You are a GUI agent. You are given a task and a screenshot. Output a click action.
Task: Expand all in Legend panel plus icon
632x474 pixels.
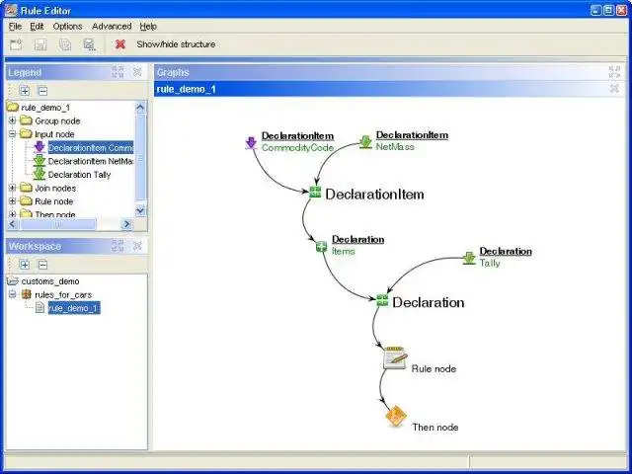coord(25,91)
